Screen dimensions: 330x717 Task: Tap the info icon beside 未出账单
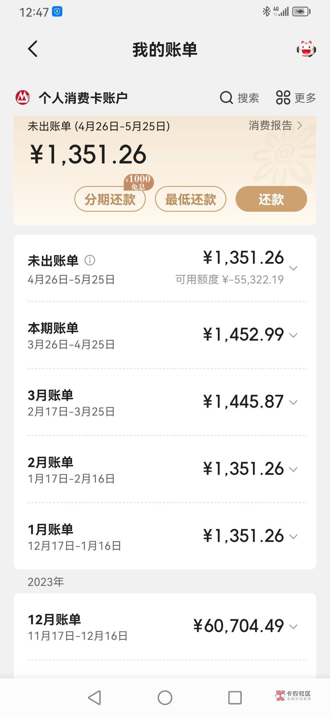(x=90, y=260)
